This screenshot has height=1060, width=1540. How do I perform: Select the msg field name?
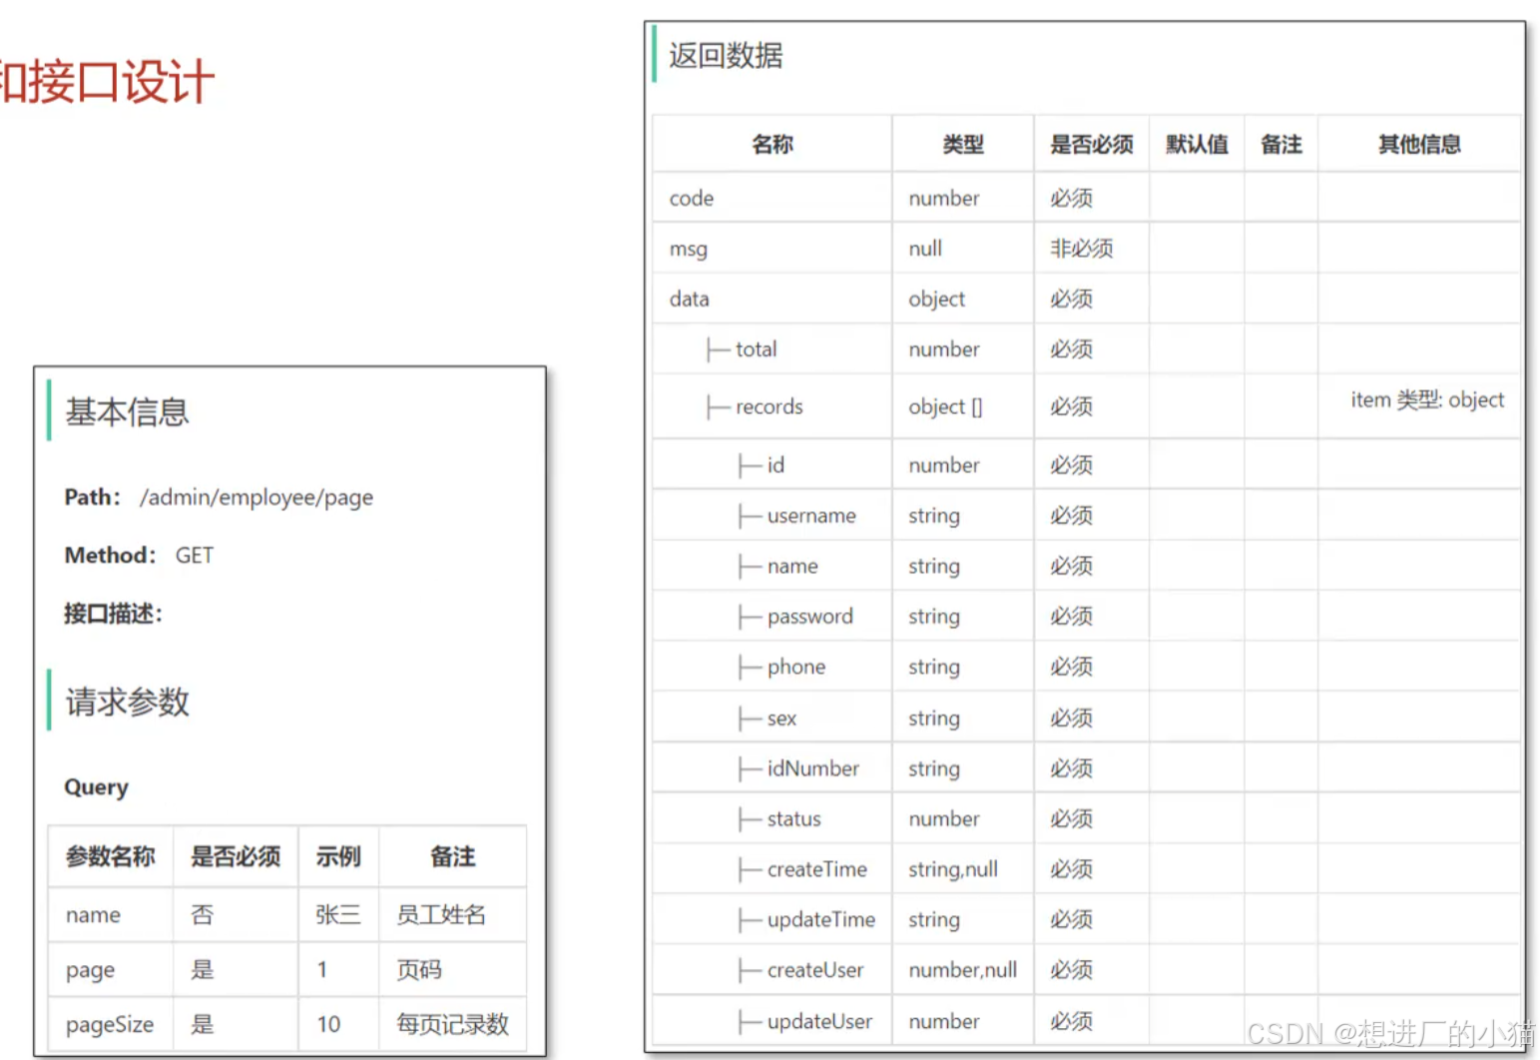point(689,249)
